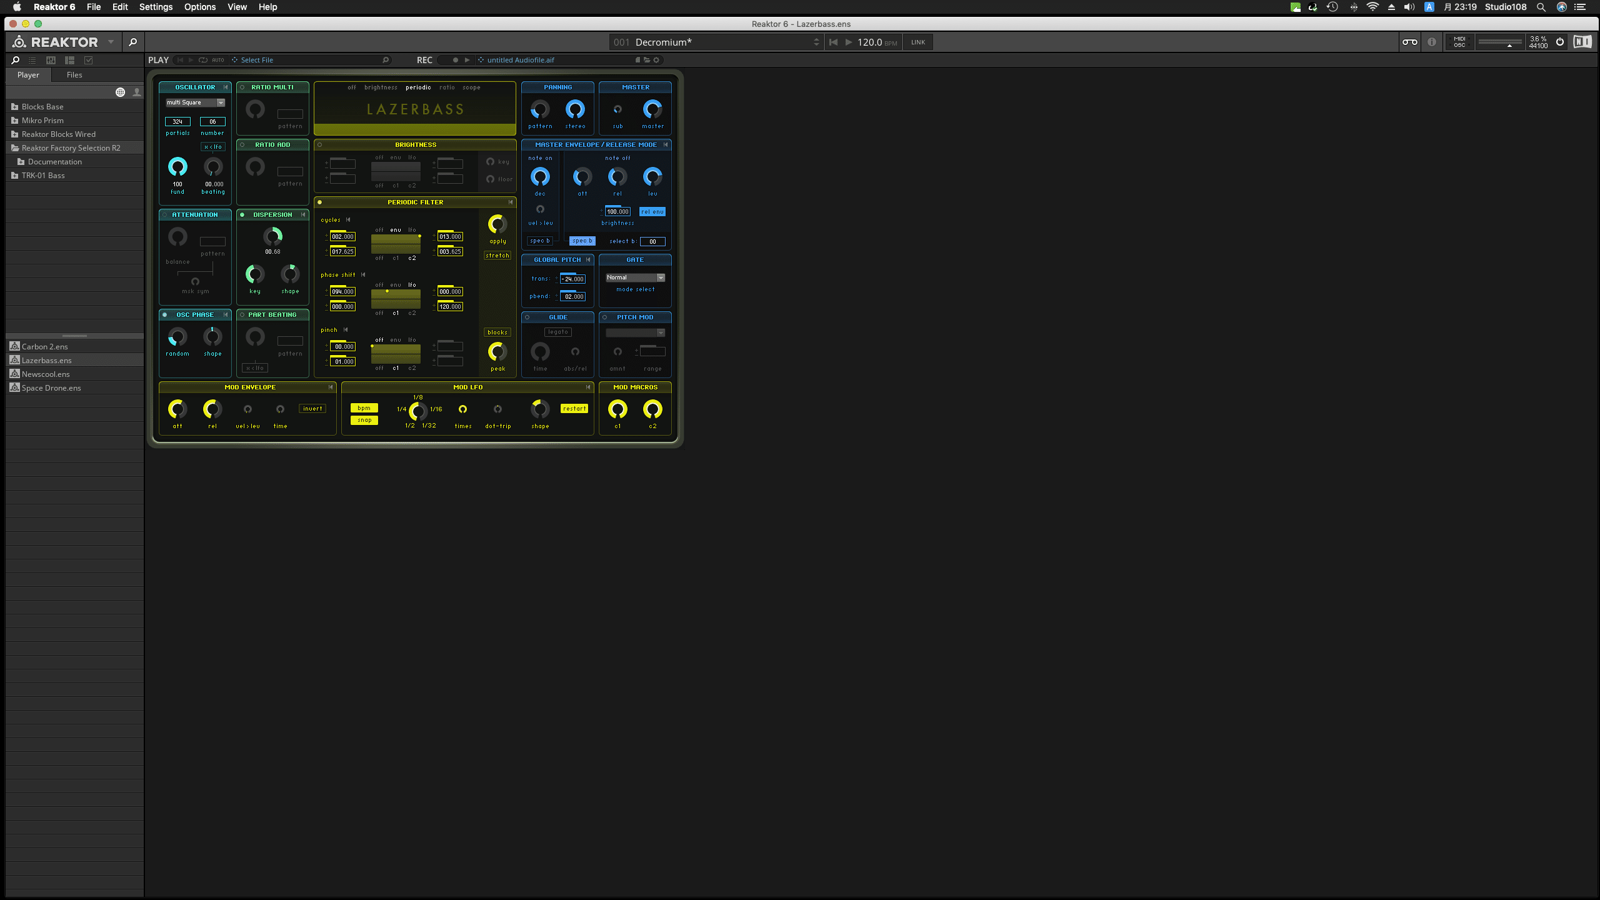Select Newscool.ens in the sidebar list
1600x900 pixels.
click(46, 374)
